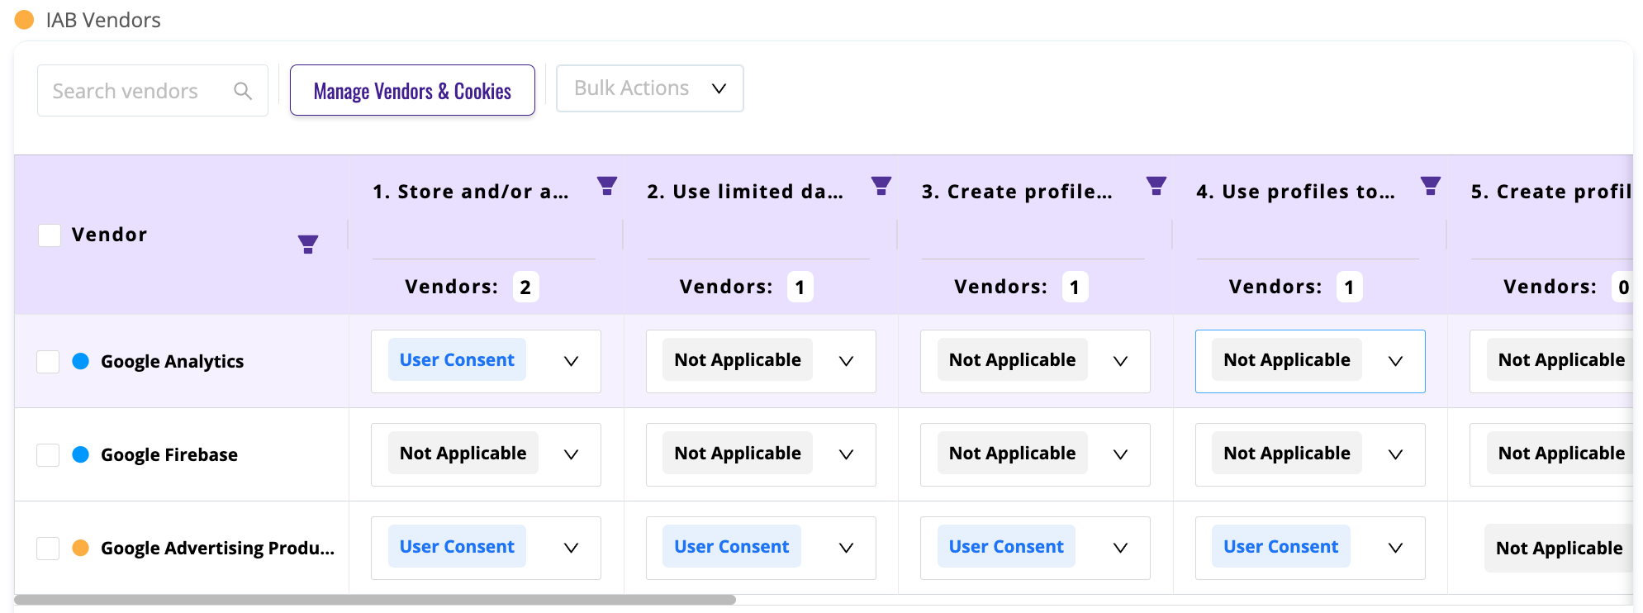Open Google Advertising purpose 5 Not Applicable dropdown
This screenshot has width=1643, height=613.
[x=1559, y=549]
